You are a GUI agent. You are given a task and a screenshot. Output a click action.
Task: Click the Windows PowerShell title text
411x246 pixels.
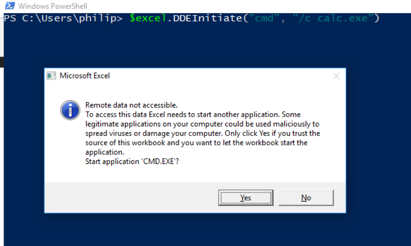point(53,6)
